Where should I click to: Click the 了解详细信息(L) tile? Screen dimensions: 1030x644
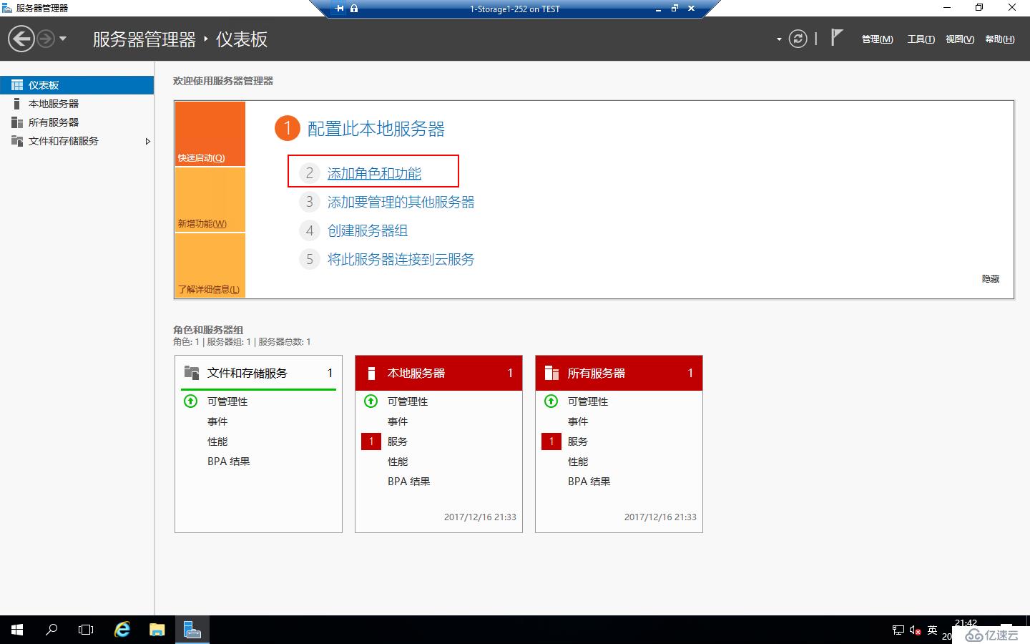[x=210, y=265]
